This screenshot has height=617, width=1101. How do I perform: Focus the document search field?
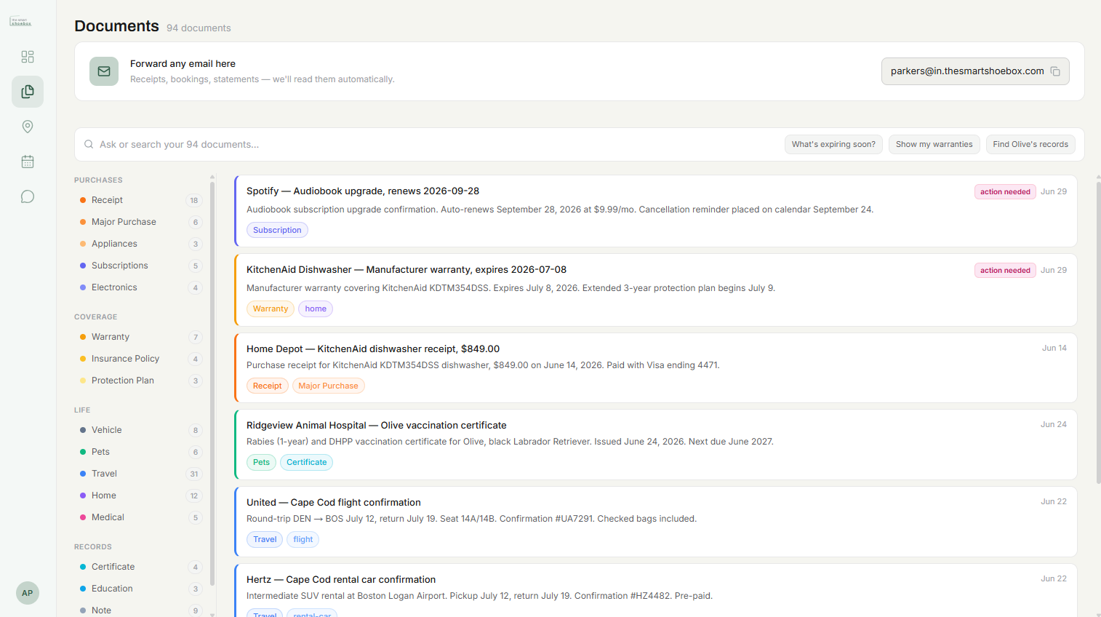pos(436,144)
